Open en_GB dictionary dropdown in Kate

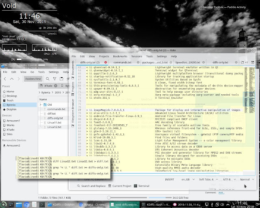coord(188,180)
